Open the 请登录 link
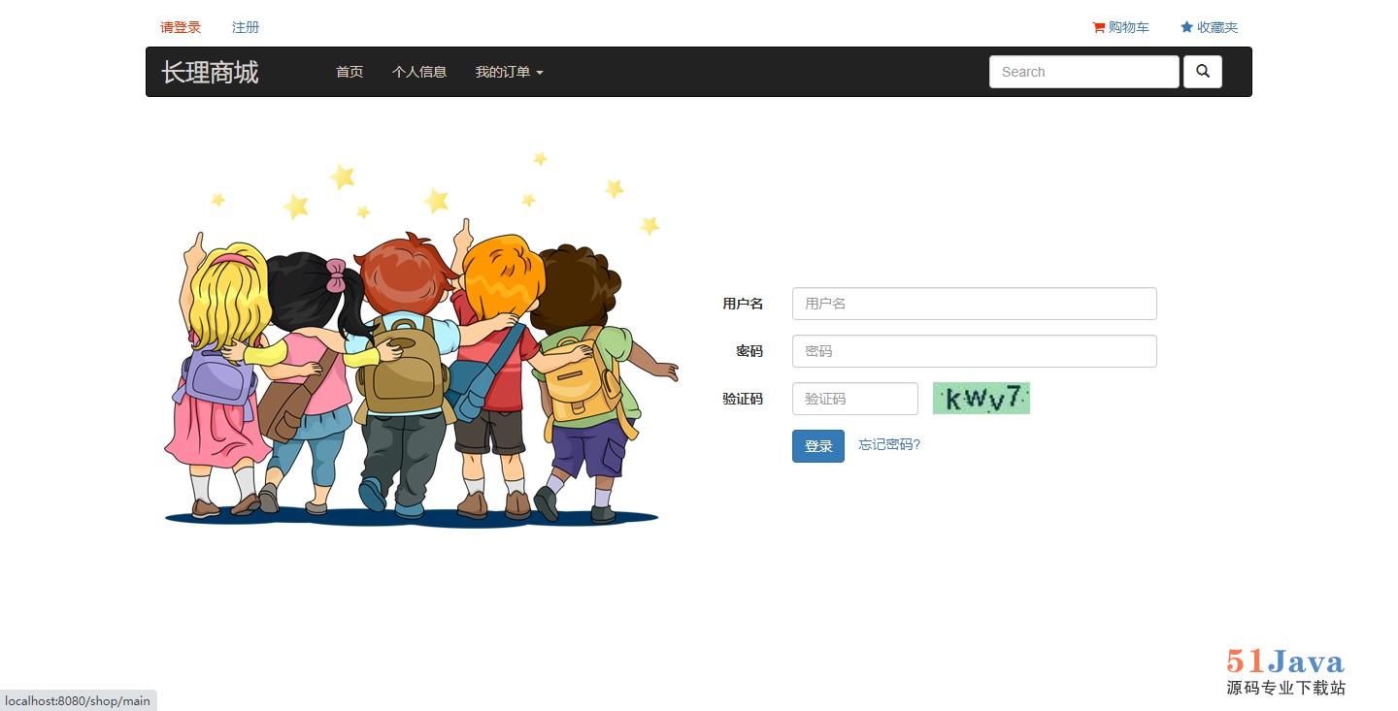The width and height of the screenshot is (1398, 711). (x=181, y=27)
